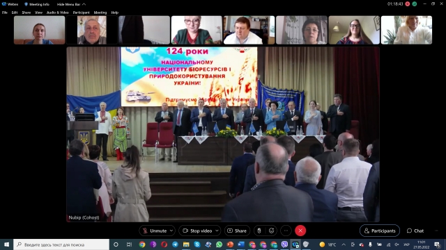The height and width of the screenshot is (250, 446).
Task: Collapse menu with Hide Menu Bar
Action: pyautogui.click(x=71, y=4)
